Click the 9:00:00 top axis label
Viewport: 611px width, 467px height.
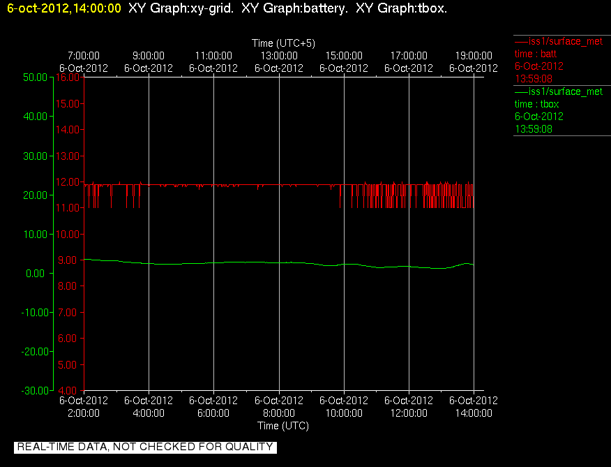point(149,56)
